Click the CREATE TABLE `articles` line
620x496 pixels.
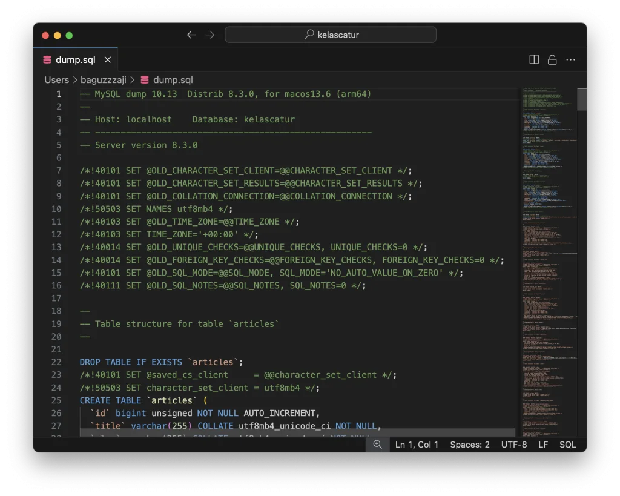coord(143,400)
